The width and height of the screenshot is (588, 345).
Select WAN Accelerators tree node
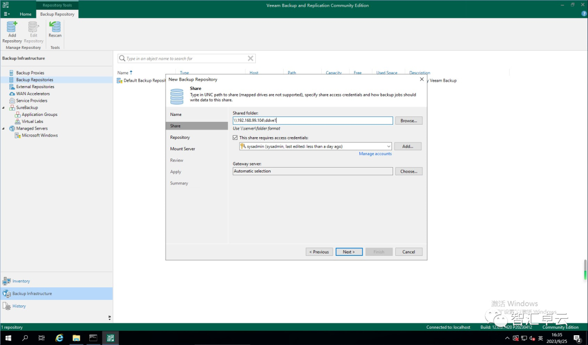(x=33, y=94)
